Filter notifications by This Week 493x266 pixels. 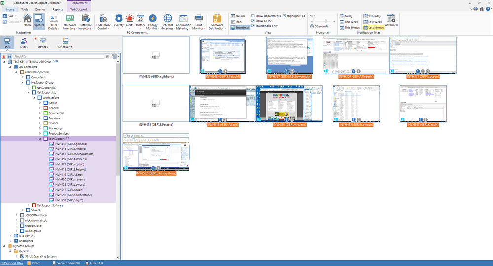coord(349,22)
